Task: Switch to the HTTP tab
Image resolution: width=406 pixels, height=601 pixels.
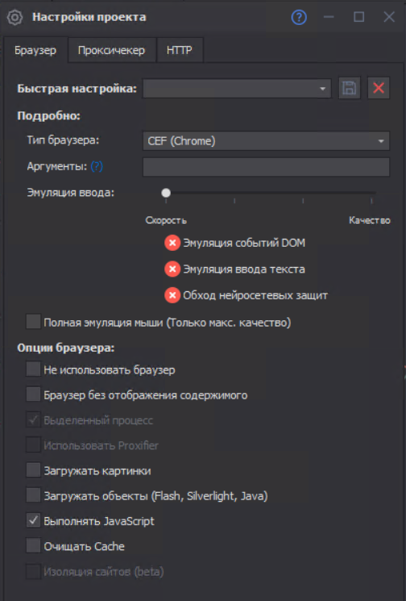Action: point(180,50)
